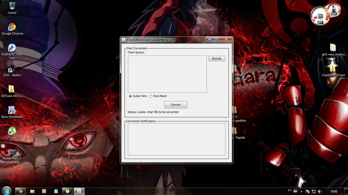
Task: Click the CPU usage meter gadget
Action: coord(320,16)
